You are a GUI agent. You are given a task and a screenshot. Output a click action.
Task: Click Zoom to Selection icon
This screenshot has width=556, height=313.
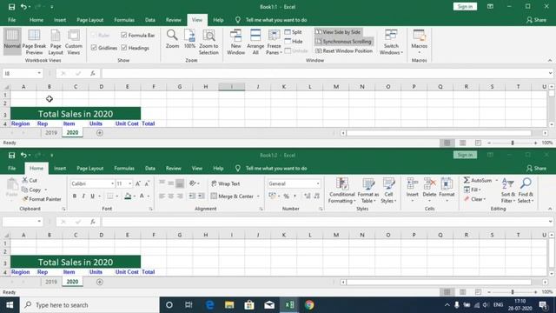click(x=208, y=42)
